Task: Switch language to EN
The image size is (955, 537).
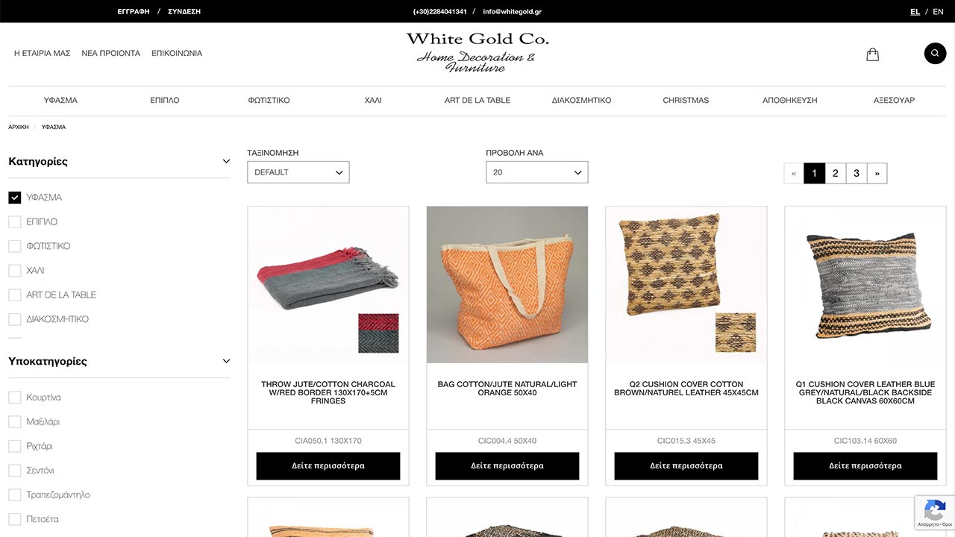Action: click(x=939, y=12)
